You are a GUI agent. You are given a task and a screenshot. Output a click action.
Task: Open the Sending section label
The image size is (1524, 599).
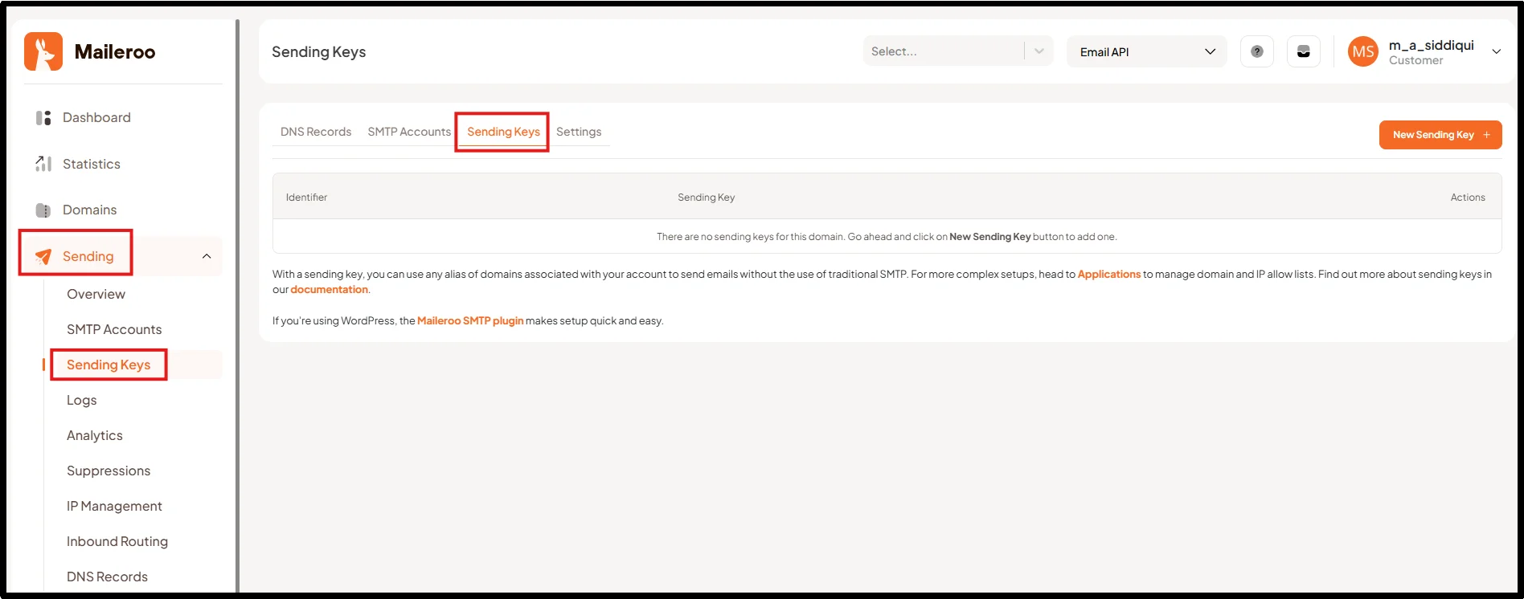point(88,256)
